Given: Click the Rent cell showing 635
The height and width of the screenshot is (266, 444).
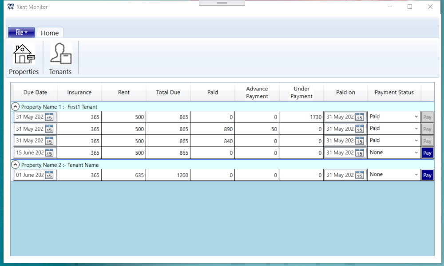Looking at the screenshot, I should 124,175.
